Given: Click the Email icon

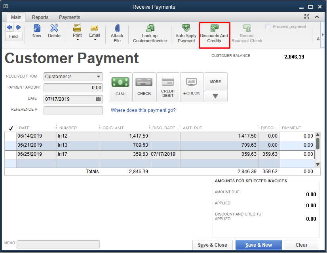Looking at the screenshot, I should (x=95, y=28).
